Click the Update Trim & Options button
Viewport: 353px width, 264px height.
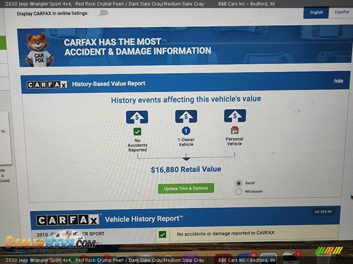(x=186, y=188)
